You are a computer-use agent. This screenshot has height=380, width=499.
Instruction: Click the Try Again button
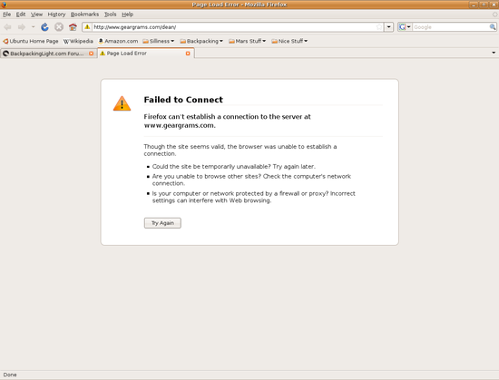162,223
